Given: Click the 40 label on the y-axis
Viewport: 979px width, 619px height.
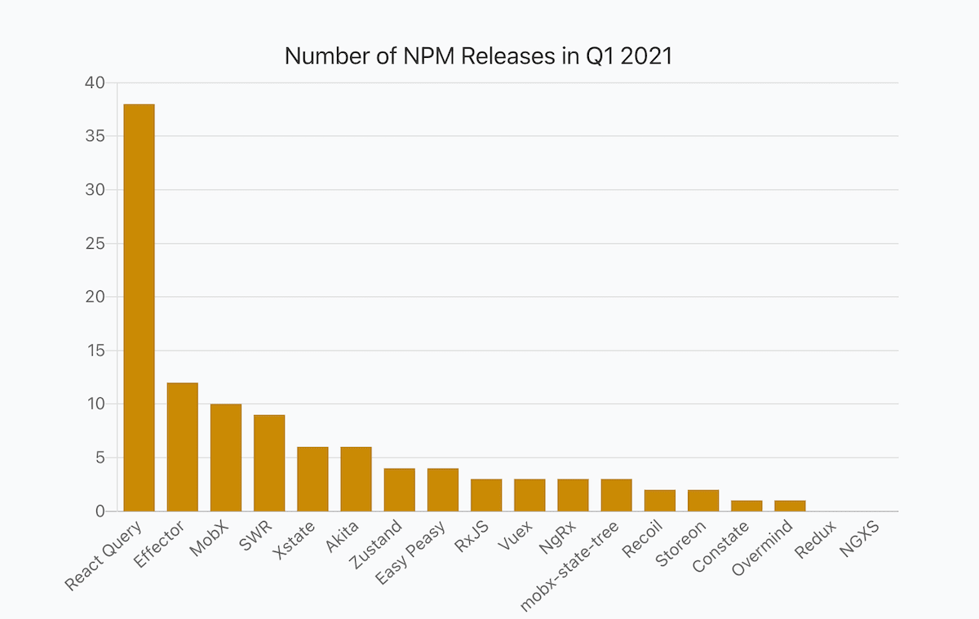Looking at the screenshot, I should (x=95, y=82).
